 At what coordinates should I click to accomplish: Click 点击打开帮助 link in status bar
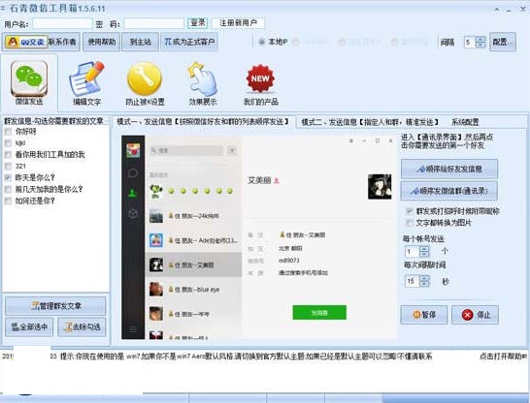(503, 356)
